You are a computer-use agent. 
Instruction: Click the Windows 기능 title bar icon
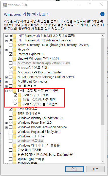point(5,5)
